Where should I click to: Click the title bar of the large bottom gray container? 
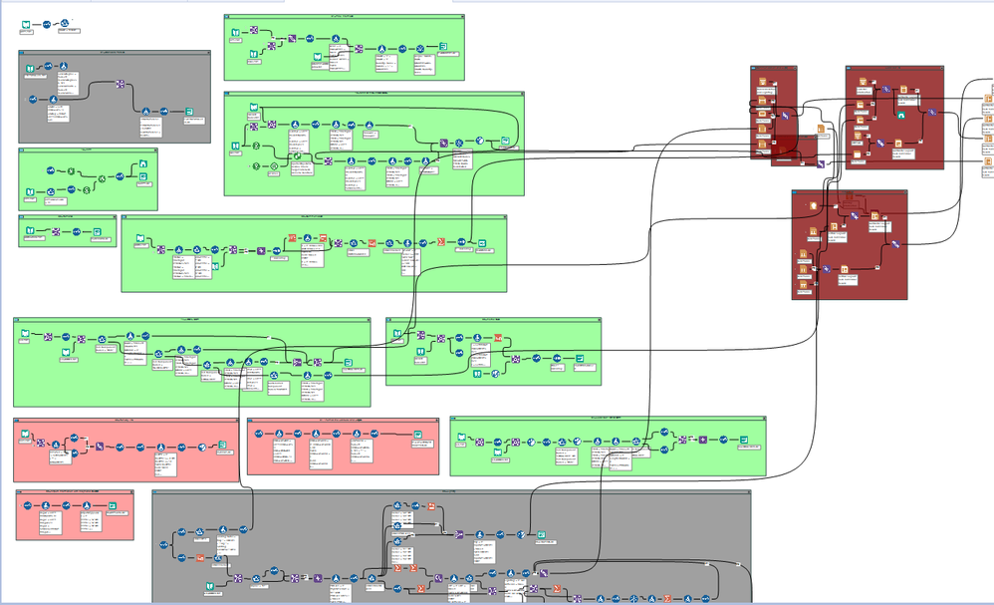pos(451,492)
